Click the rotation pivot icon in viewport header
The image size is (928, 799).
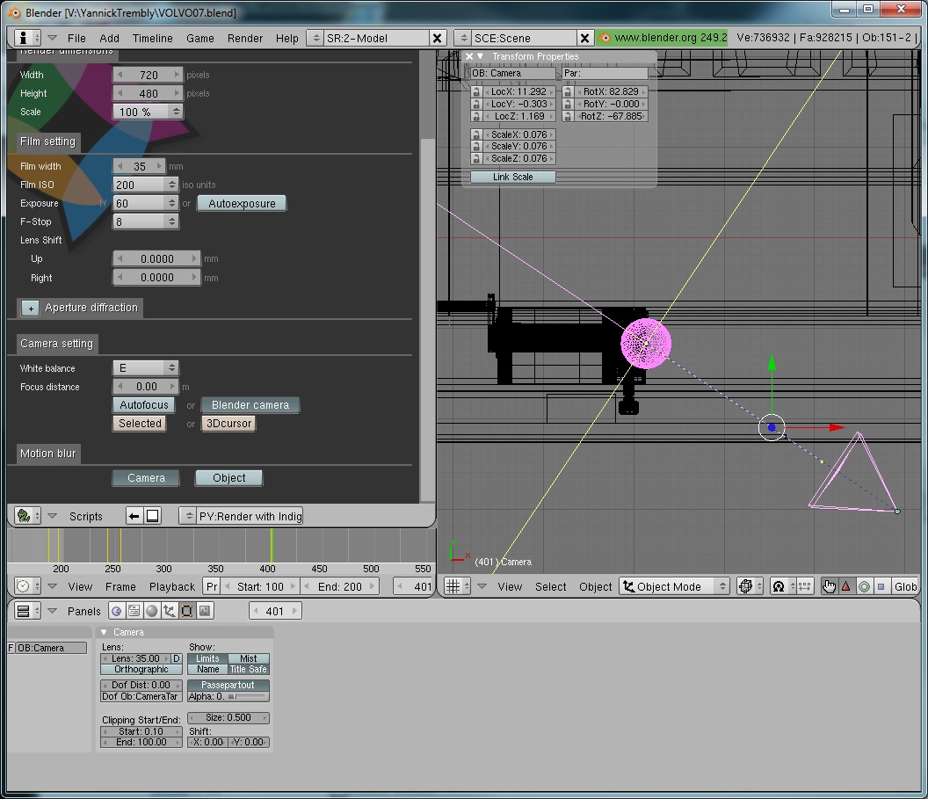click(778, 585)
